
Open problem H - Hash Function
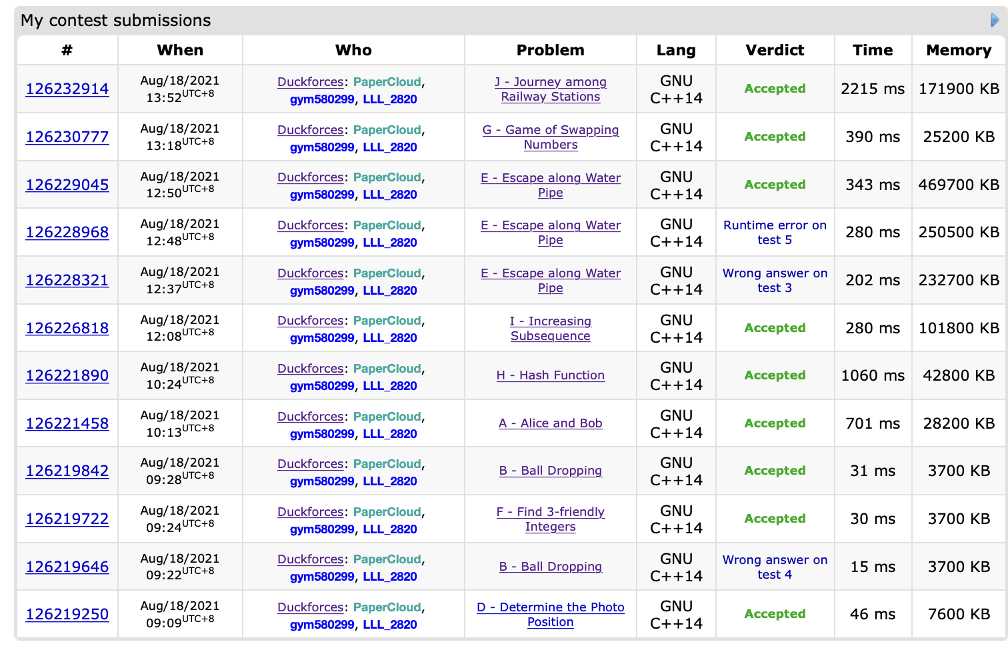point(550,375)
